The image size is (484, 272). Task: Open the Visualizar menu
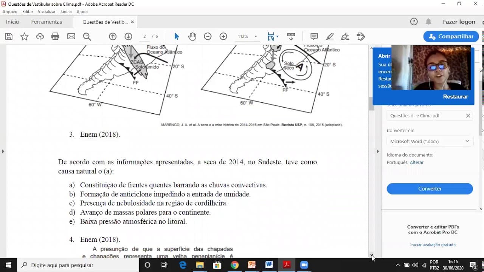pyautogui.click(x=47, y=12)
